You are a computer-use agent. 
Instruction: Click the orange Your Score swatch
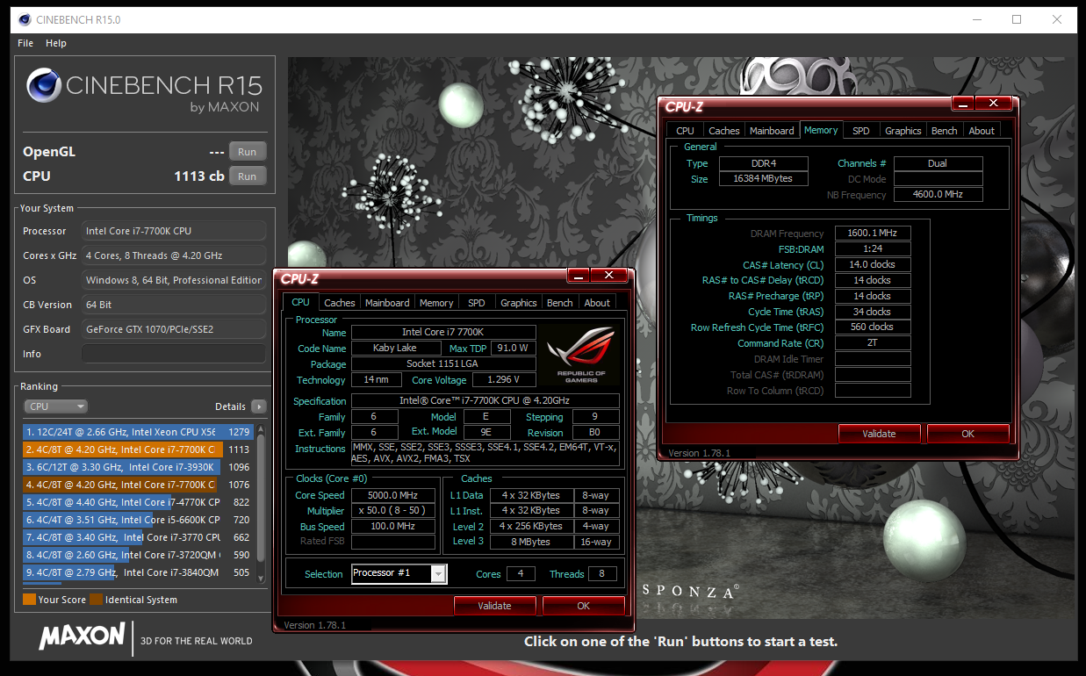29,600
